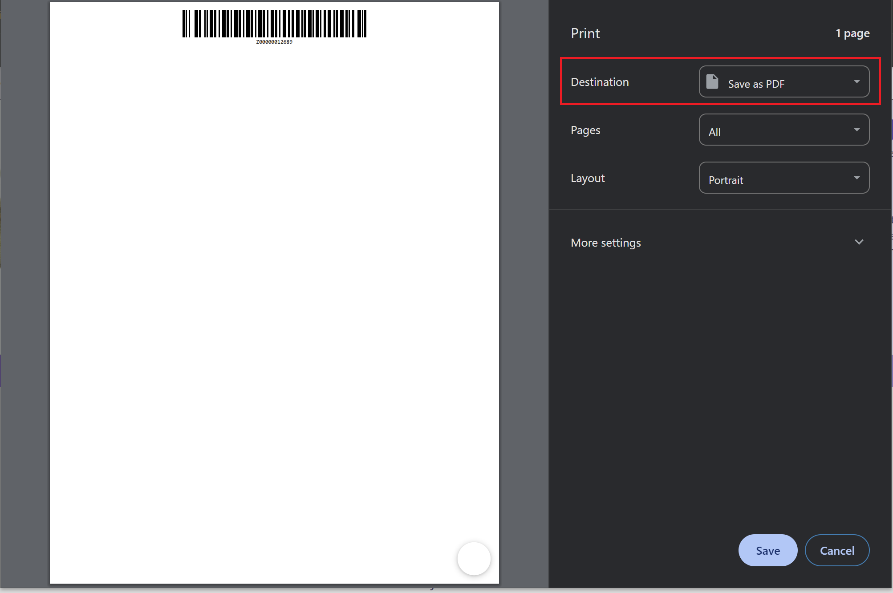Viewport: 893px width, 593px height.
Task: Click the barcode number text Z00000012689
Action: pos(274,41)
